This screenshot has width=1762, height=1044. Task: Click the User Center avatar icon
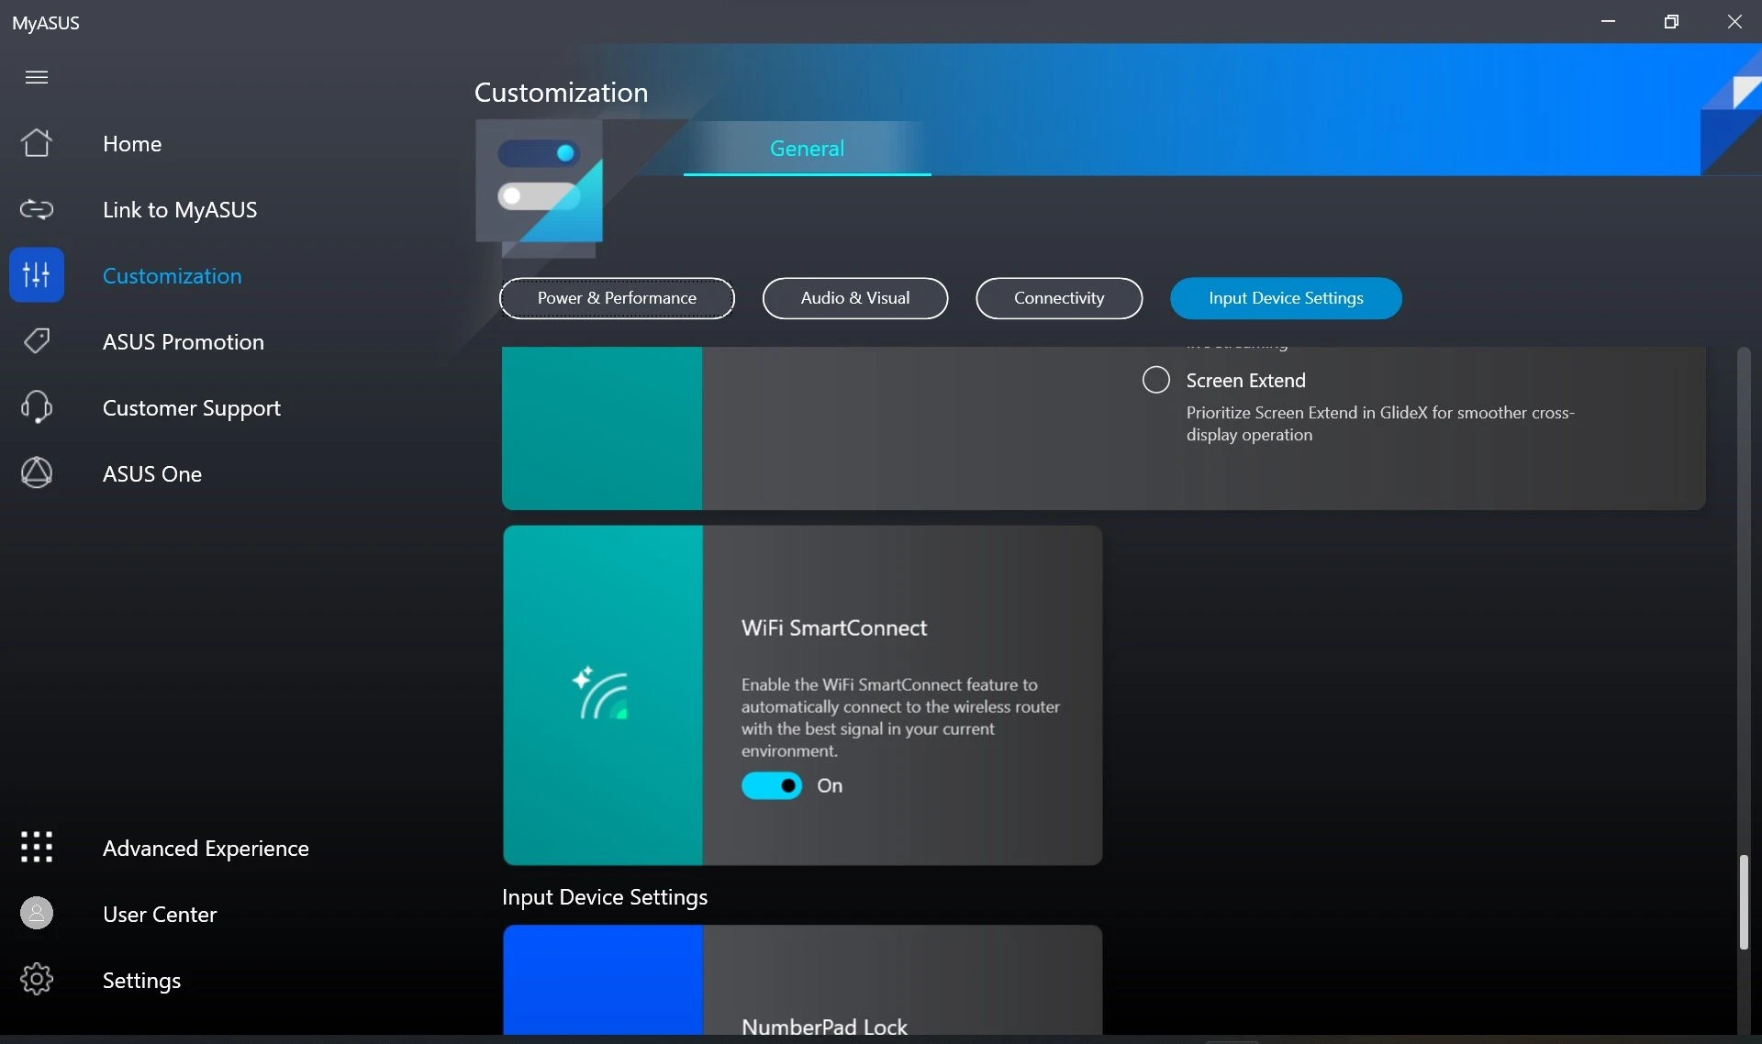(37, 914)
